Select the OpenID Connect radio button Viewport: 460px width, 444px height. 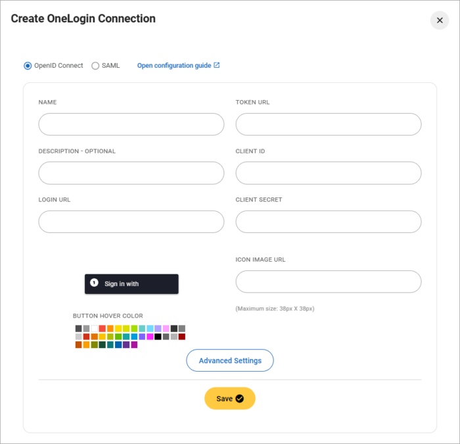[28, 66]
